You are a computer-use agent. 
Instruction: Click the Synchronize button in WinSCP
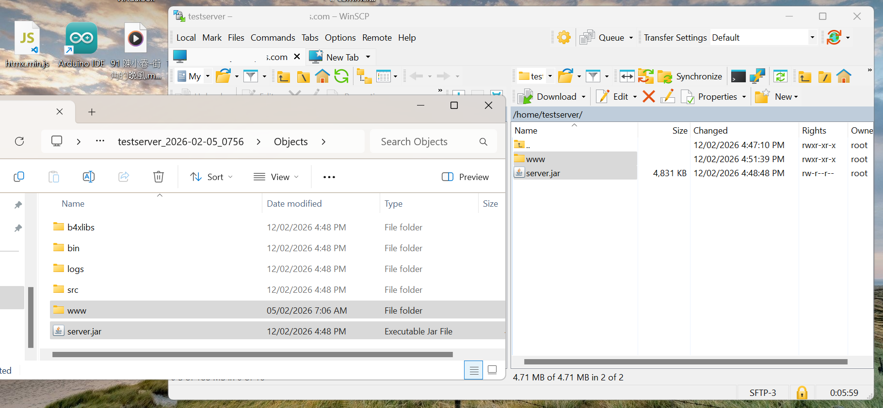pos(690,76)
